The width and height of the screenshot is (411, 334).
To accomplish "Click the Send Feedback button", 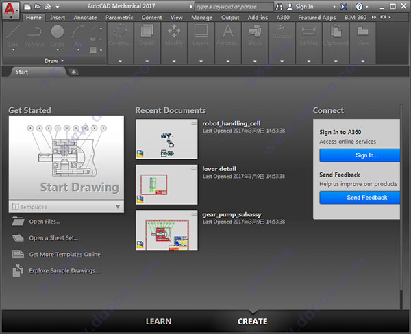I will pos(360,198).
